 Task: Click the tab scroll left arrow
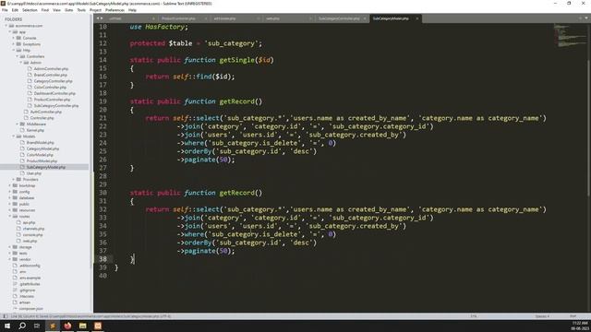tap(98, 18)
